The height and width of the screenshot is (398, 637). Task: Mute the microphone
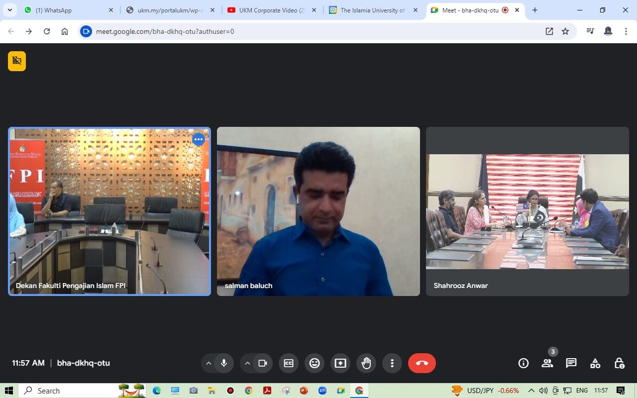tap(224, 363)
